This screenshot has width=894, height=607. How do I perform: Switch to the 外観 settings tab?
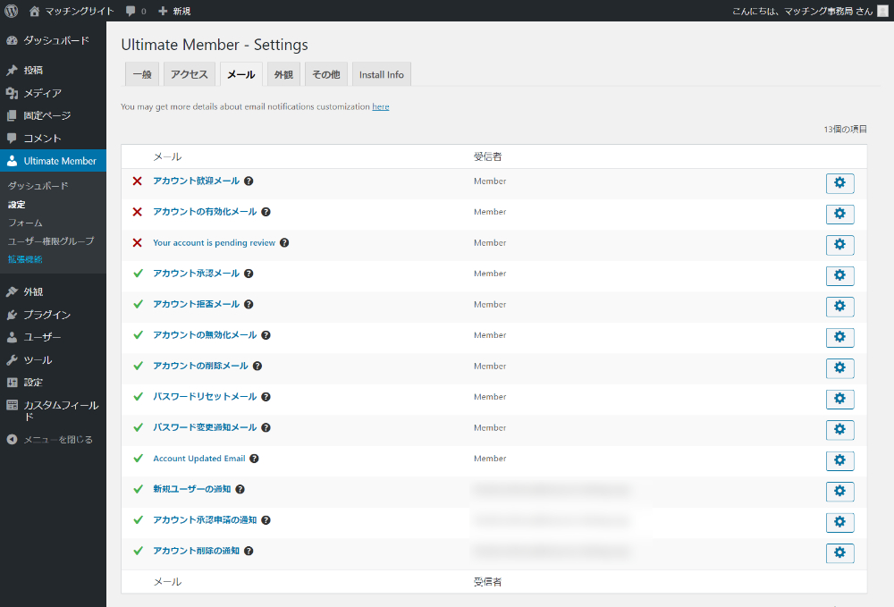tap(283, 75)
